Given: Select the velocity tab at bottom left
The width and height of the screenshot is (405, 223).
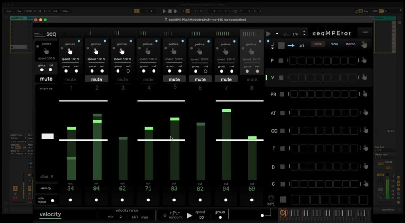Looking at the screenshot, I should point(50,214).
